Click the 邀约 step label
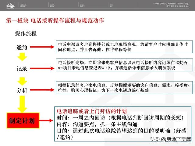The height and width of the screenshot is (146, 195). [x=22, y=47]
